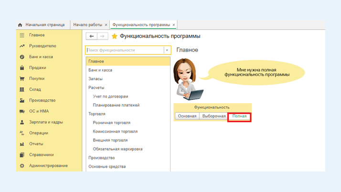341x192 pixels.
Task: Open the Покупки section
Action: (37, 78)
